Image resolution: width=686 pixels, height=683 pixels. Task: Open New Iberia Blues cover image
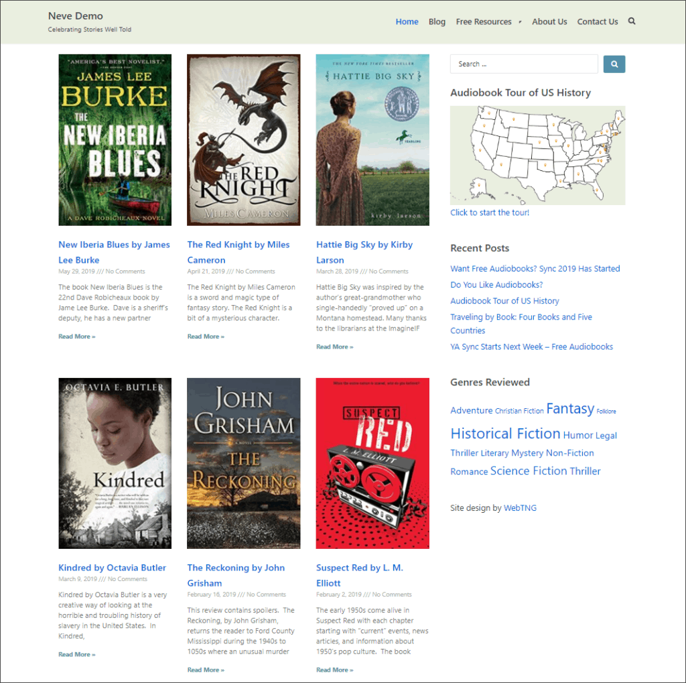tap(115, 139)
